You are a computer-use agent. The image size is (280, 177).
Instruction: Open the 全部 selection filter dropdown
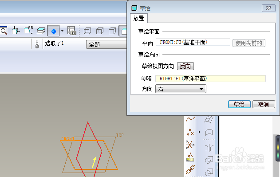(106, 44)
